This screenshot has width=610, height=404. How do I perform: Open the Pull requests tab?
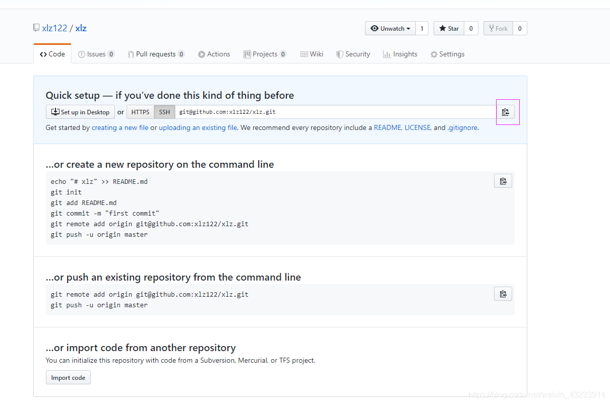tap(156, 54)
